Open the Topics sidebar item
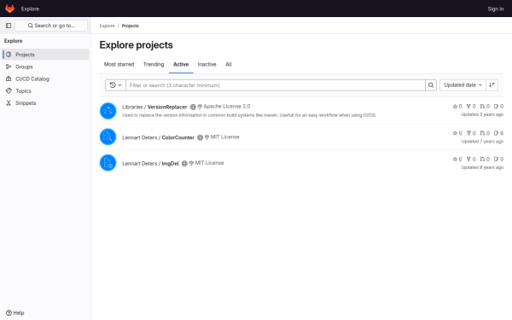 45,90
